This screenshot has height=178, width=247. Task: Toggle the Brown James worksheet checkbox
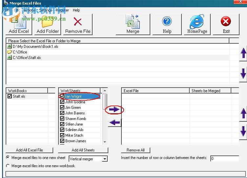click(x=62, y=141)
